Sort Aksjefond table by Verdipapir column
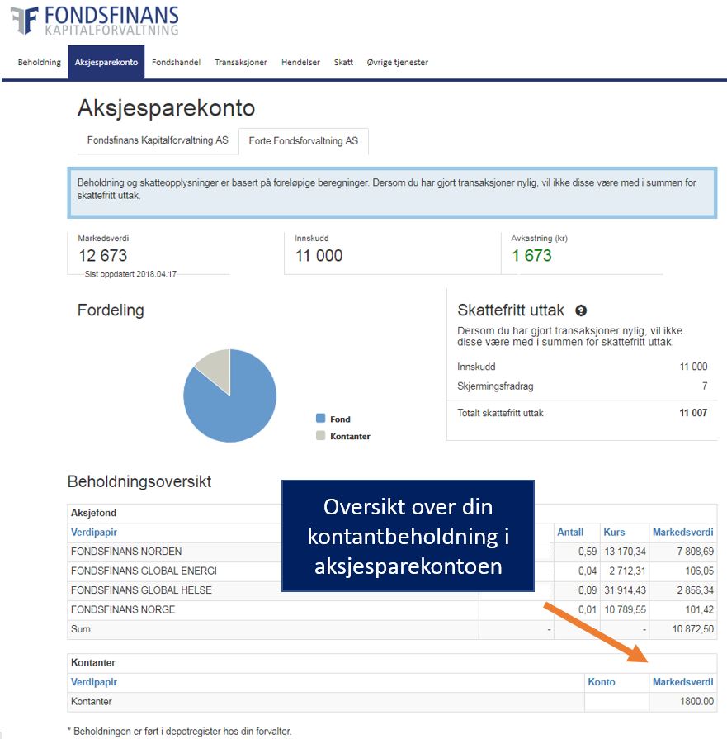 pyautogui.click(x=94, y=532)
